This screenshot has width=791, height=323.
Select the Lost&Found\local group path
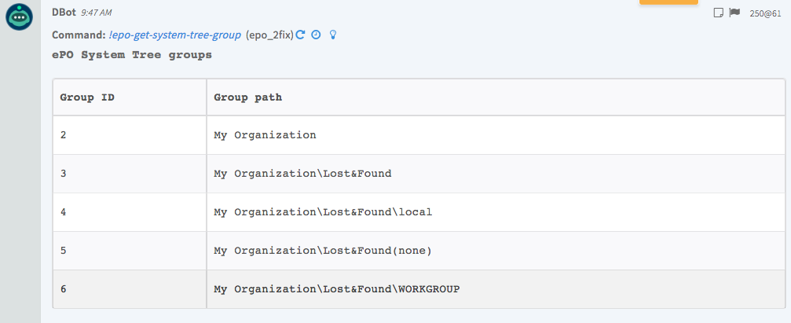[x=323, y=212]
